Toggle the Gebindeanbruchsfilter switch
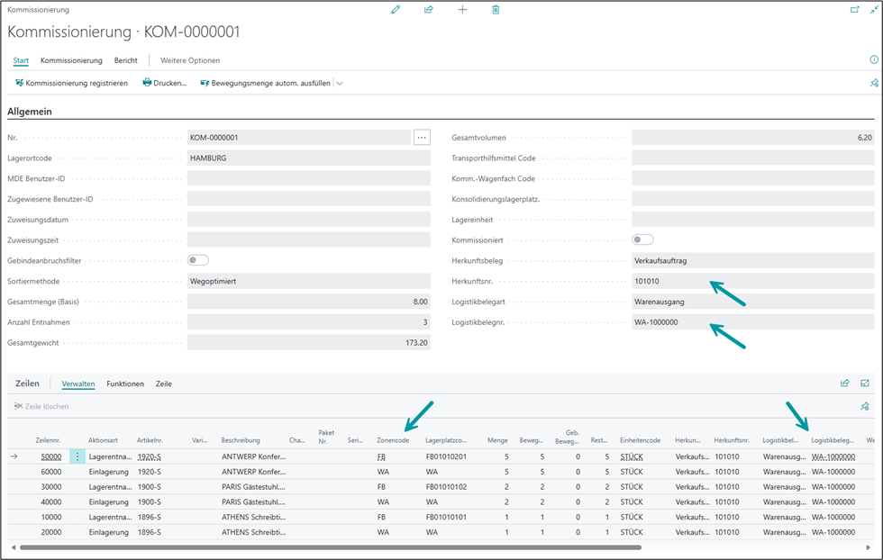 pyautogui.click(x=198, y=260)
